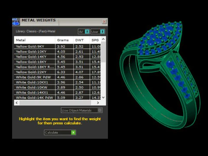This screenshot has width=208, height=156.
Task: Click the 6.33 grams value
Action: point(61,72)
